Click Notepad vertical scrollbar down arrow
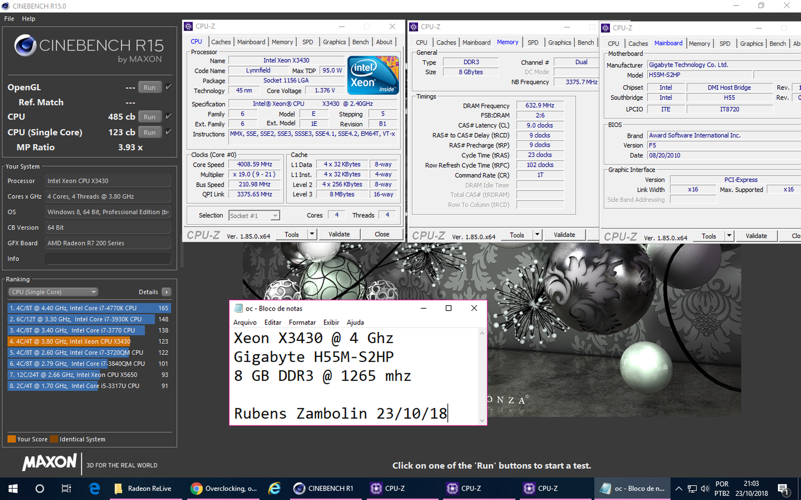The width and height of the screenshot is (801, 500). coord(482,420)
